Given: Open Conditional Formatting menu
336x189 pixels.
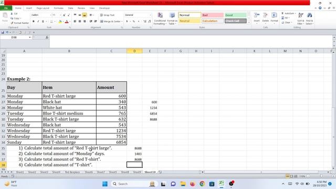Looking at the screenshot, I should [x=160, y=19].
